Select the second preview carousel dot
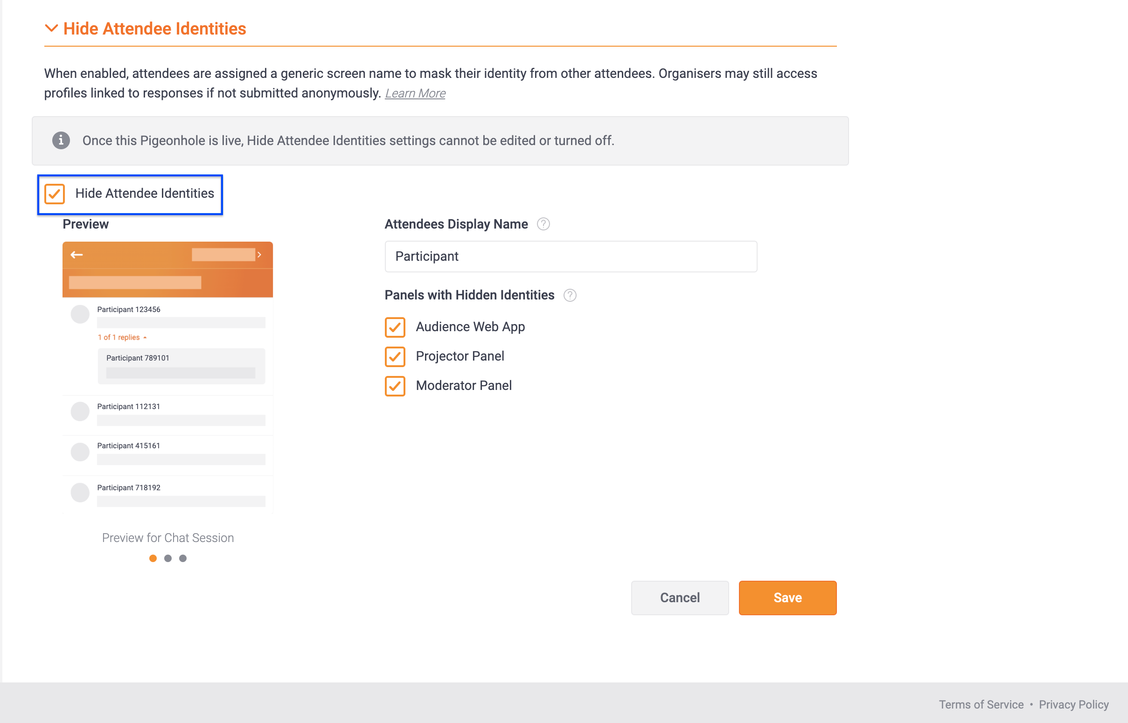Screen dimensions: 1128x723 (167, 558)
